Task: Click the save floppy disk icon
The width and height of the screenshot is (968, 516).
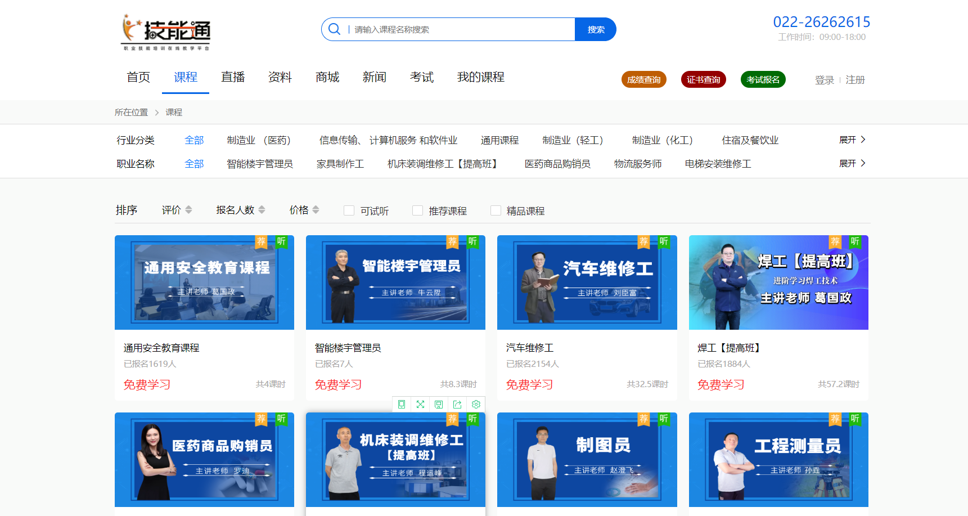Action: tap(439, 404)
